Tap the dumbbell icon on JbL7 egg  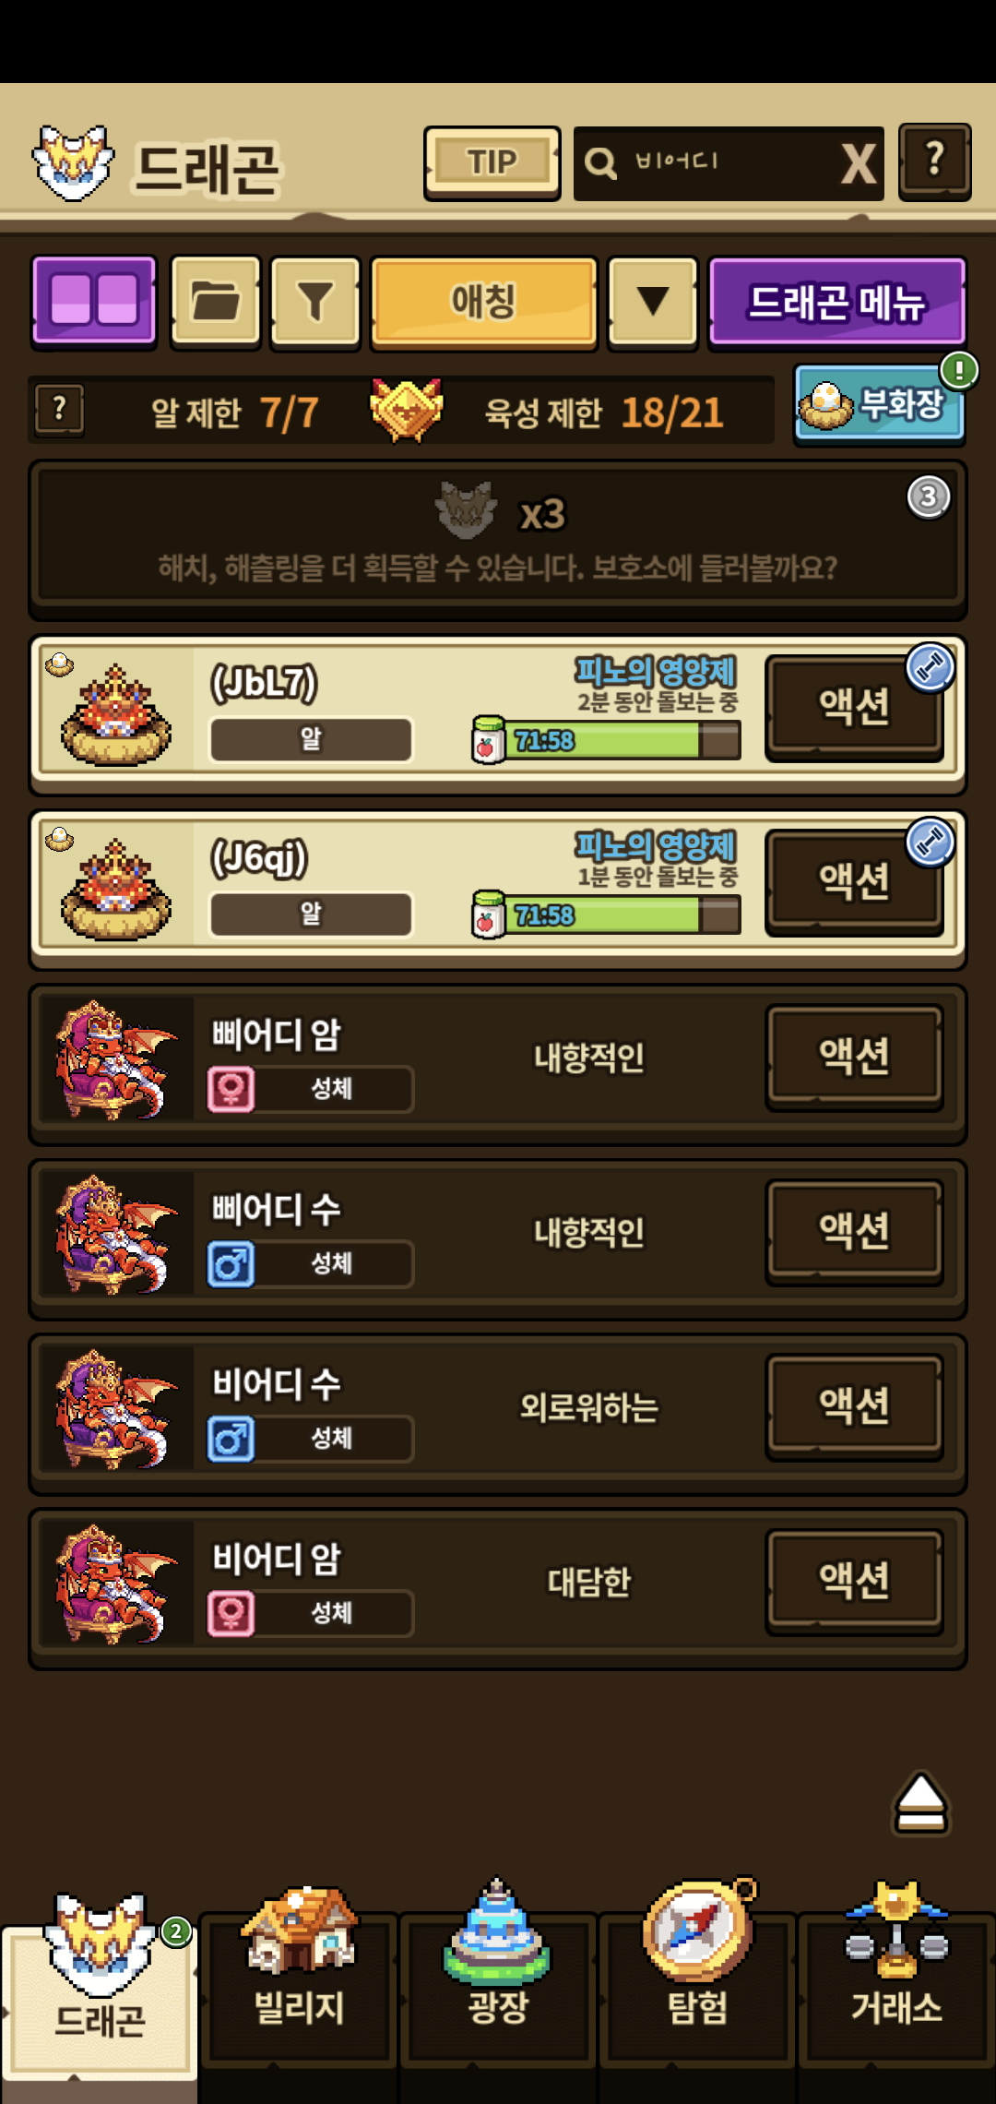pos(930,667)
